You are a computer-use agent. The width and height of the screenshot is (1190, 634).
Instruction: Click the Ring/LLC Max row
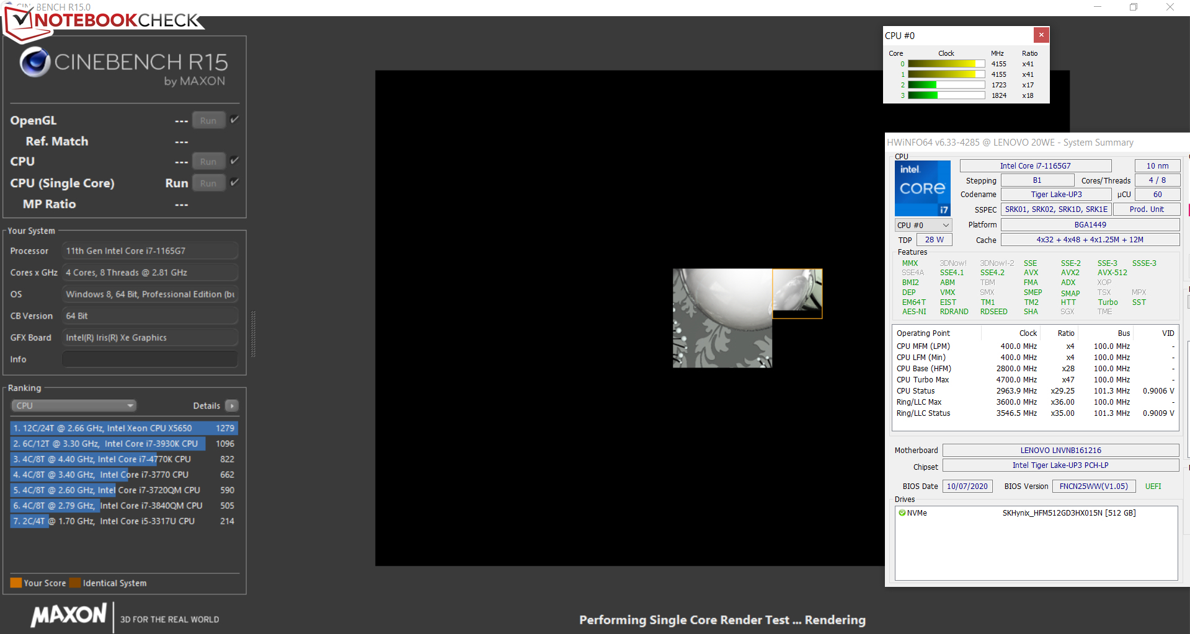(x=1036, y=402)
